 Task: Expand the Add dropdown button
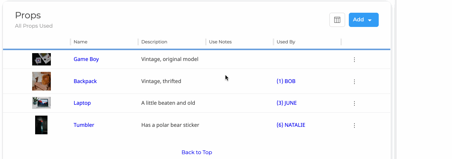363,20
